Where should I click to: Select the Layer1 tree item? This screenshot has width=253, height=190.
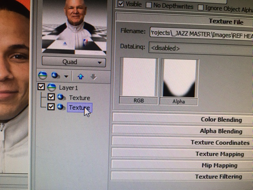point(68,88)
